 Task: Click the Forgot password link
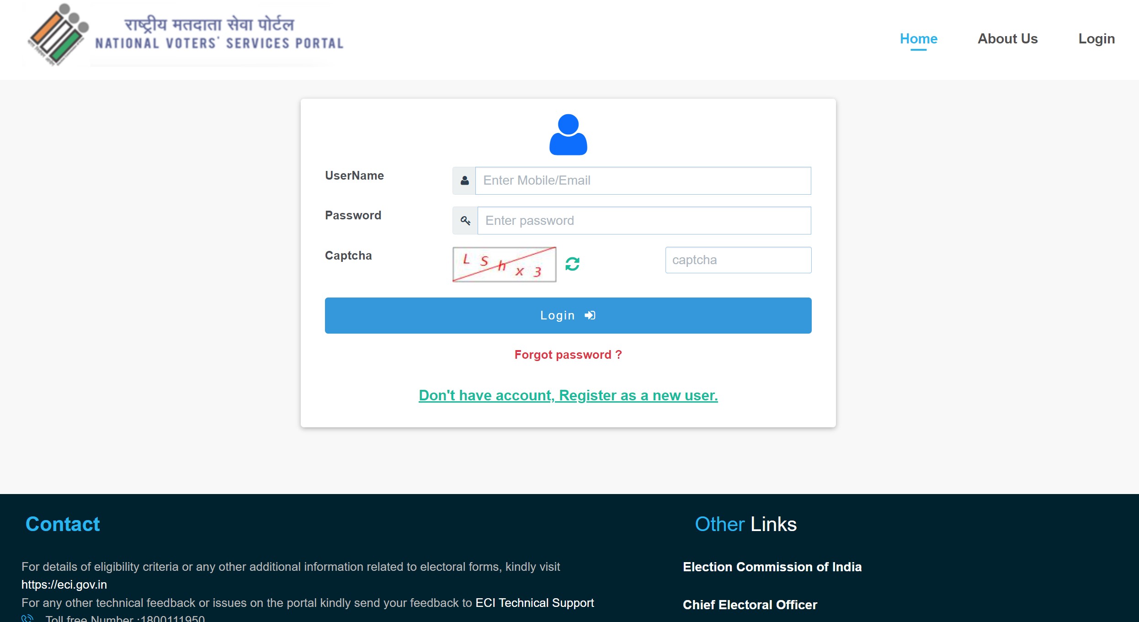point(568,355)
